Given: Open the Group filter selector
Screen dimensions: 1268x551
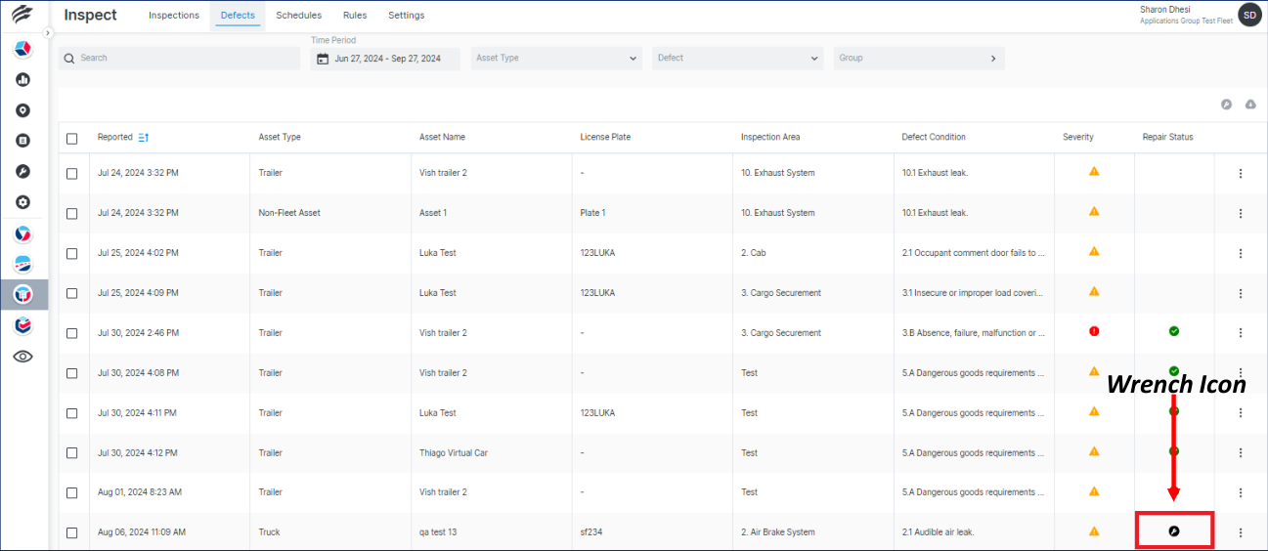Looking at the screenshot, I should tap(919, 59).
